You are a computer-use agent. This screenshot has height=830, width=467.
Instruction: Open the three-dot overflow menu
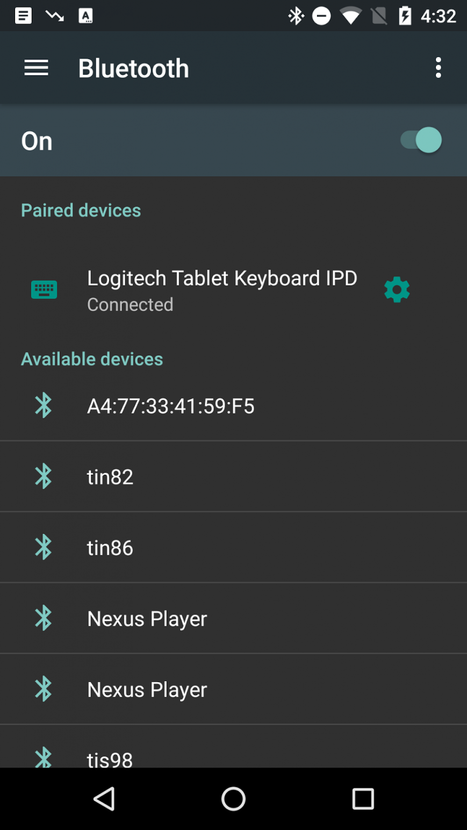coord(439,68)
